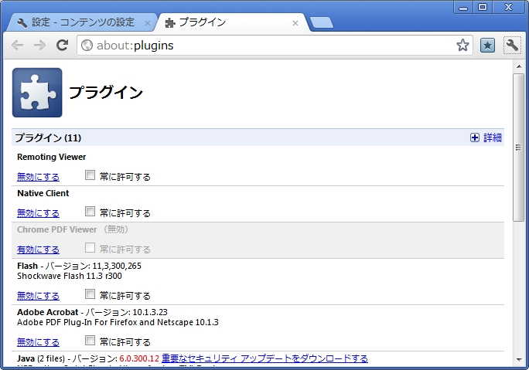Screen dimensions: 529x370
Task: Open the bookmarks extension star button
Action: click(x=487, y=45)
